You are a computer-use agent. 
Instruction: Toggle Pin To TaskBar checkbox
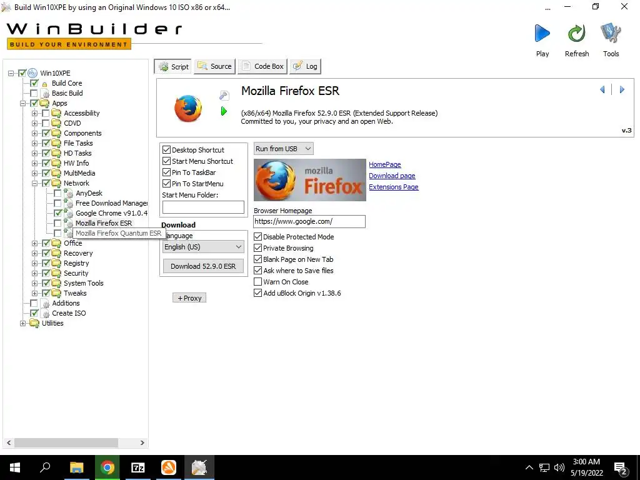tap(166, 172)
